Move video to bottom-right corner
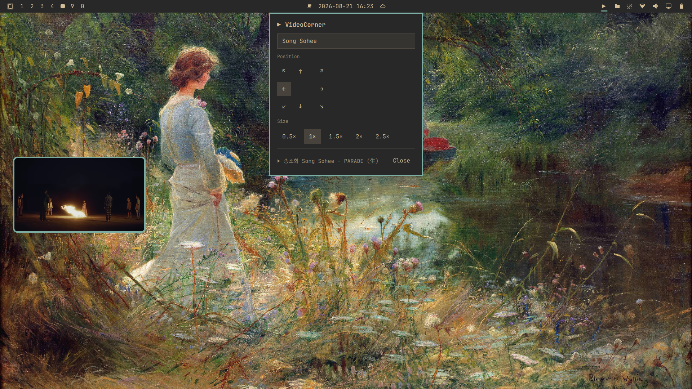Screen dimensions: 692x389 coord(321,107)
